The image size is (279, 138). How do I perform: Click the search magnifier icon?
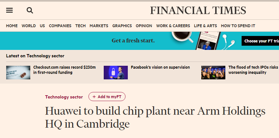click(30, 10)
